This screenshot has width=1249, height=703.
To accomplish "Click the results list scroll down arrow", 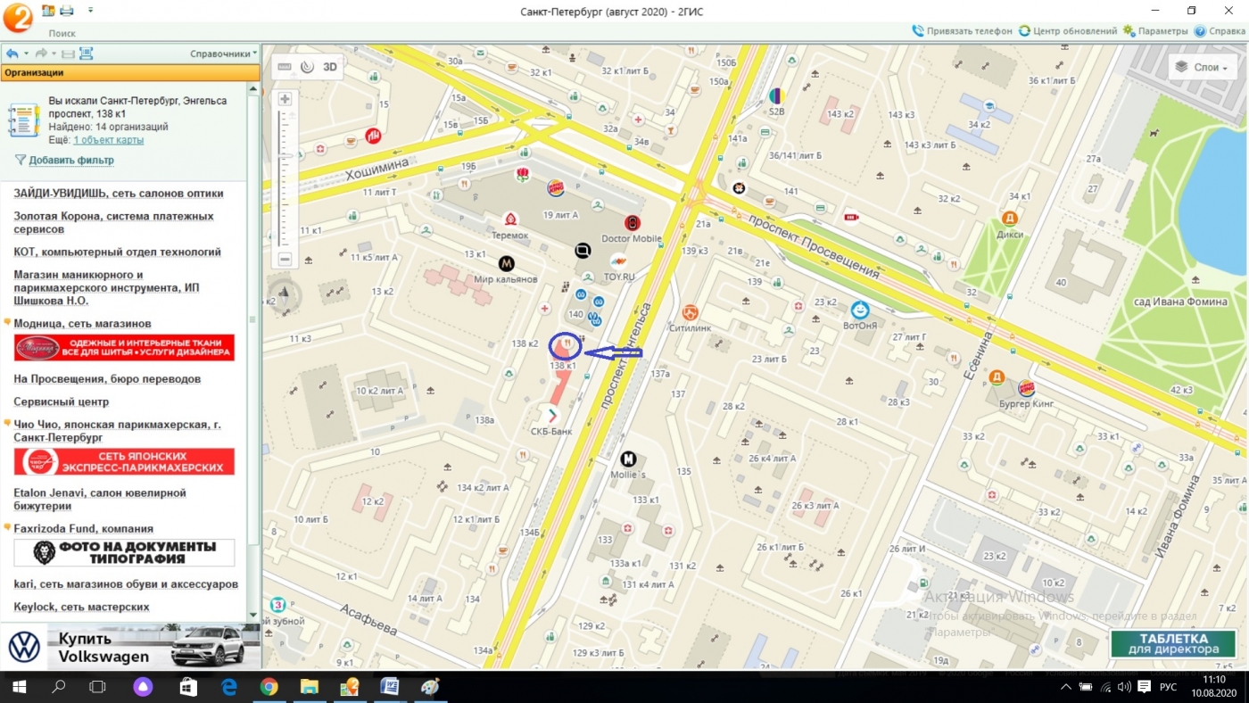I will [253, 615].
